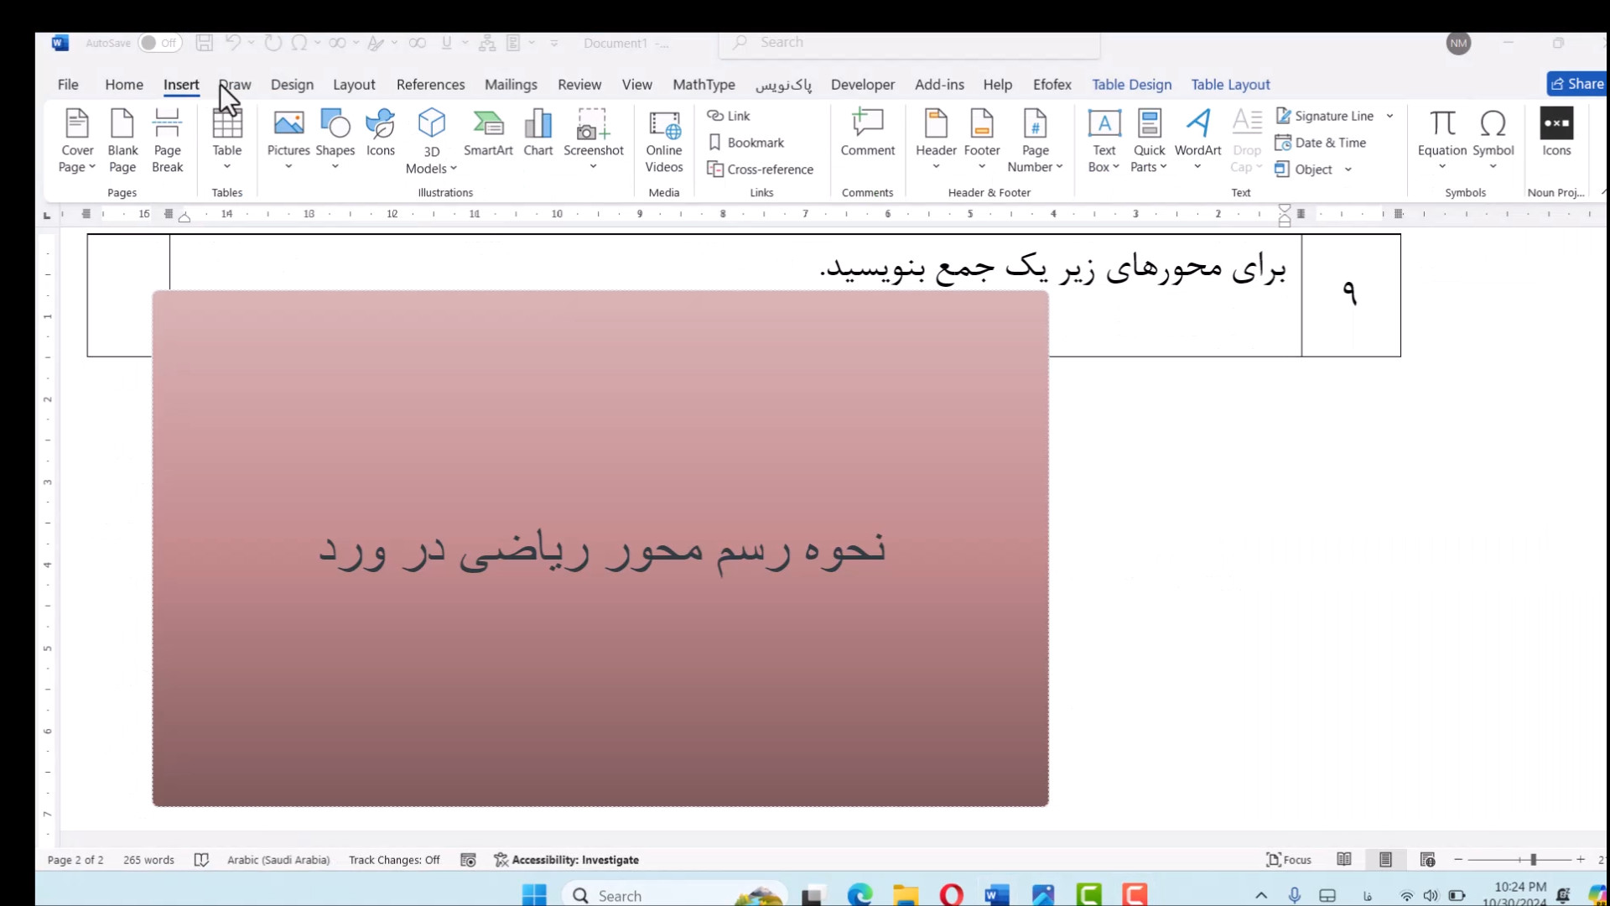Expand the 3D Models dropdown arrow

pyautogui.click(x=454, y=169)
